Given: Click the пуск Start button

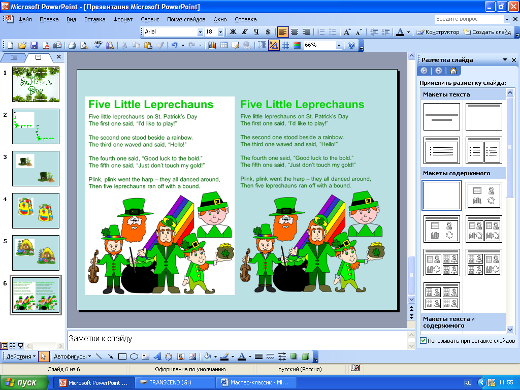Looking at the screenshot, I should 23,382.
